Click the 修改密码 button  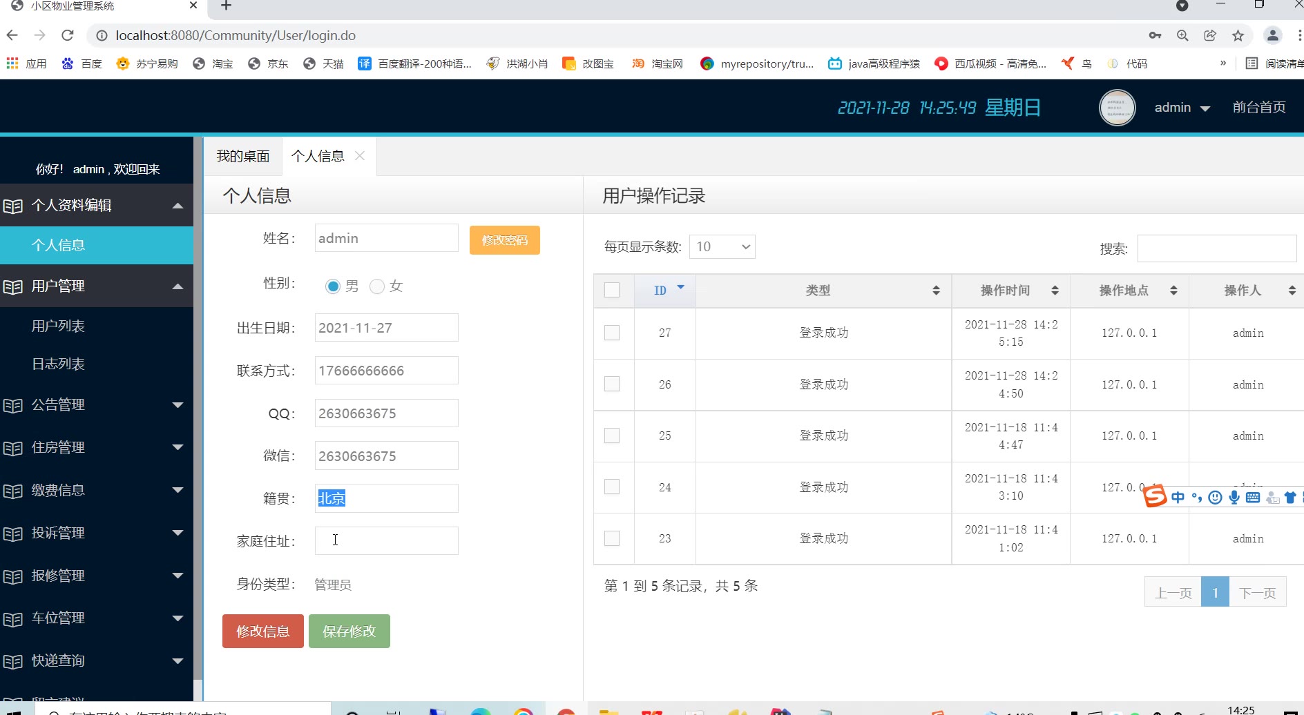click(x=504, y=240)
